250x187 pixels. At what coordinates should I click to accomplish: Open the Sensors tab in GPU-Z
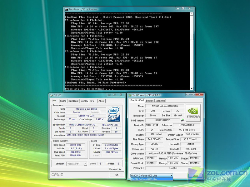150,101
